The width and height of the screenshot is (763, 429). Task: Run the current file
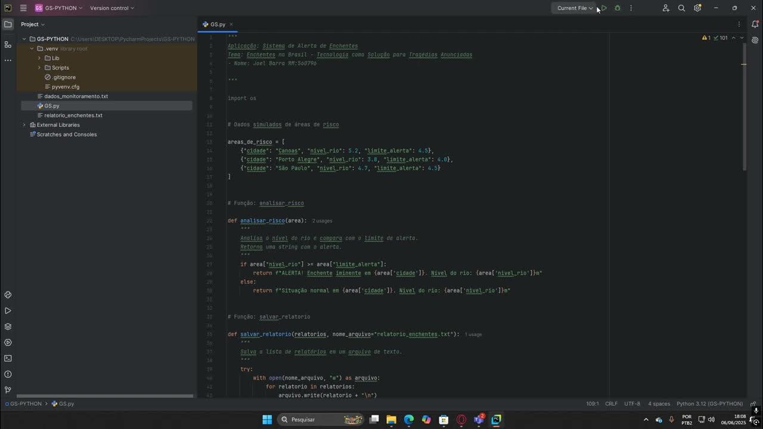click(604, 8)
